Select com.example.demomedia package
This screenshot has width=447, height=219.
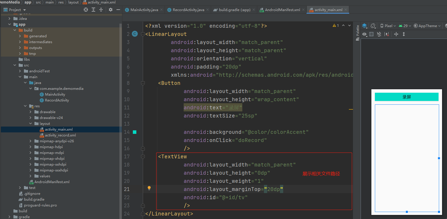tap(62, 89)
